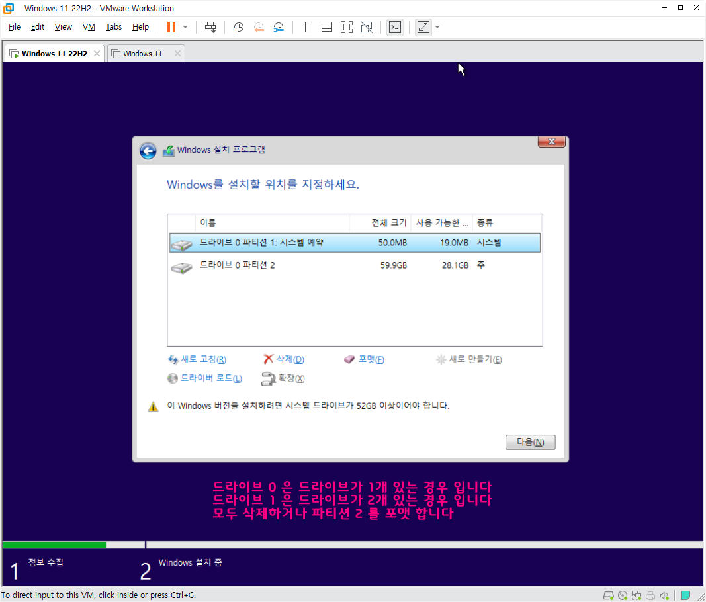Click the 다음(N) next button
The height and width of the screenshot is (602, 706).
point(531,442)
